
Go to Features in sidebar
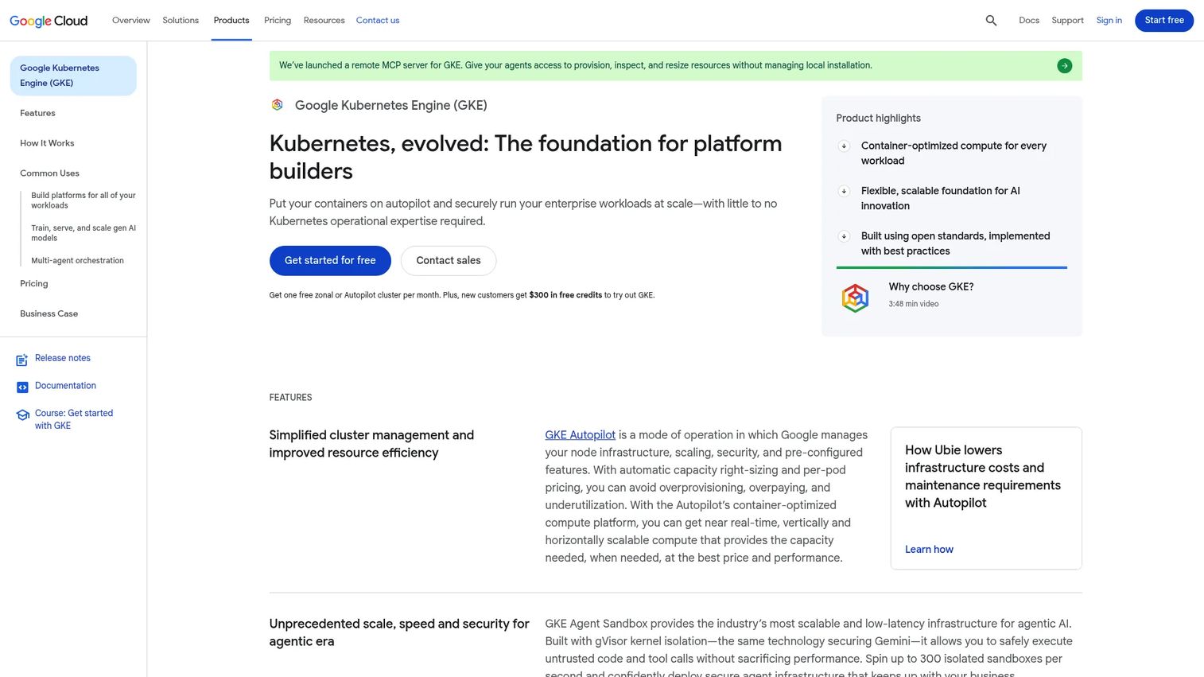point(37,113)
